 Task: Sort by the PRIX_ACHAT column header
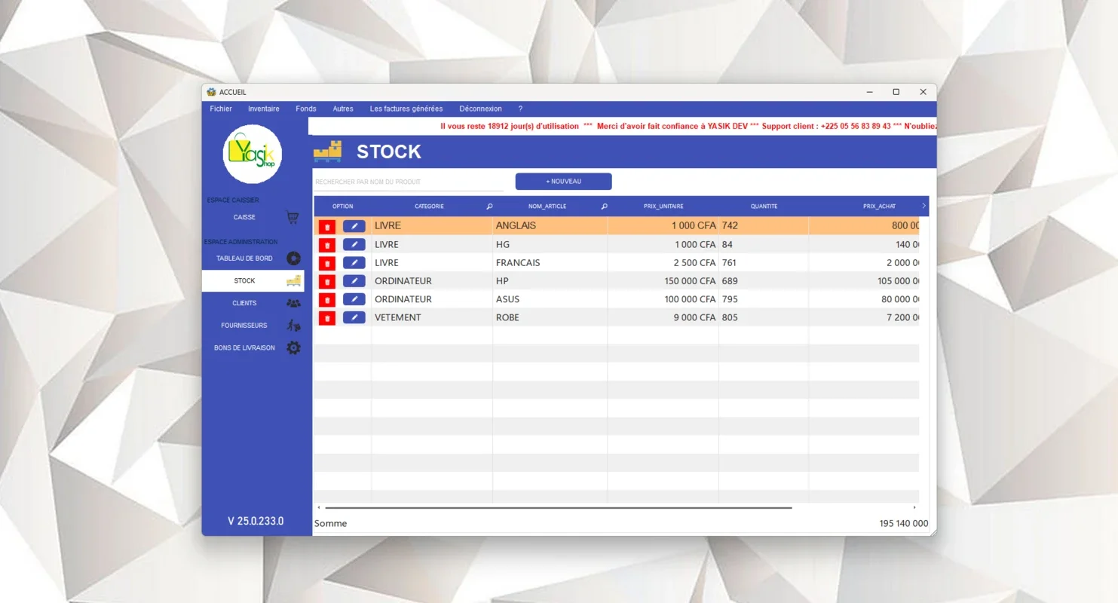point(879,207)
